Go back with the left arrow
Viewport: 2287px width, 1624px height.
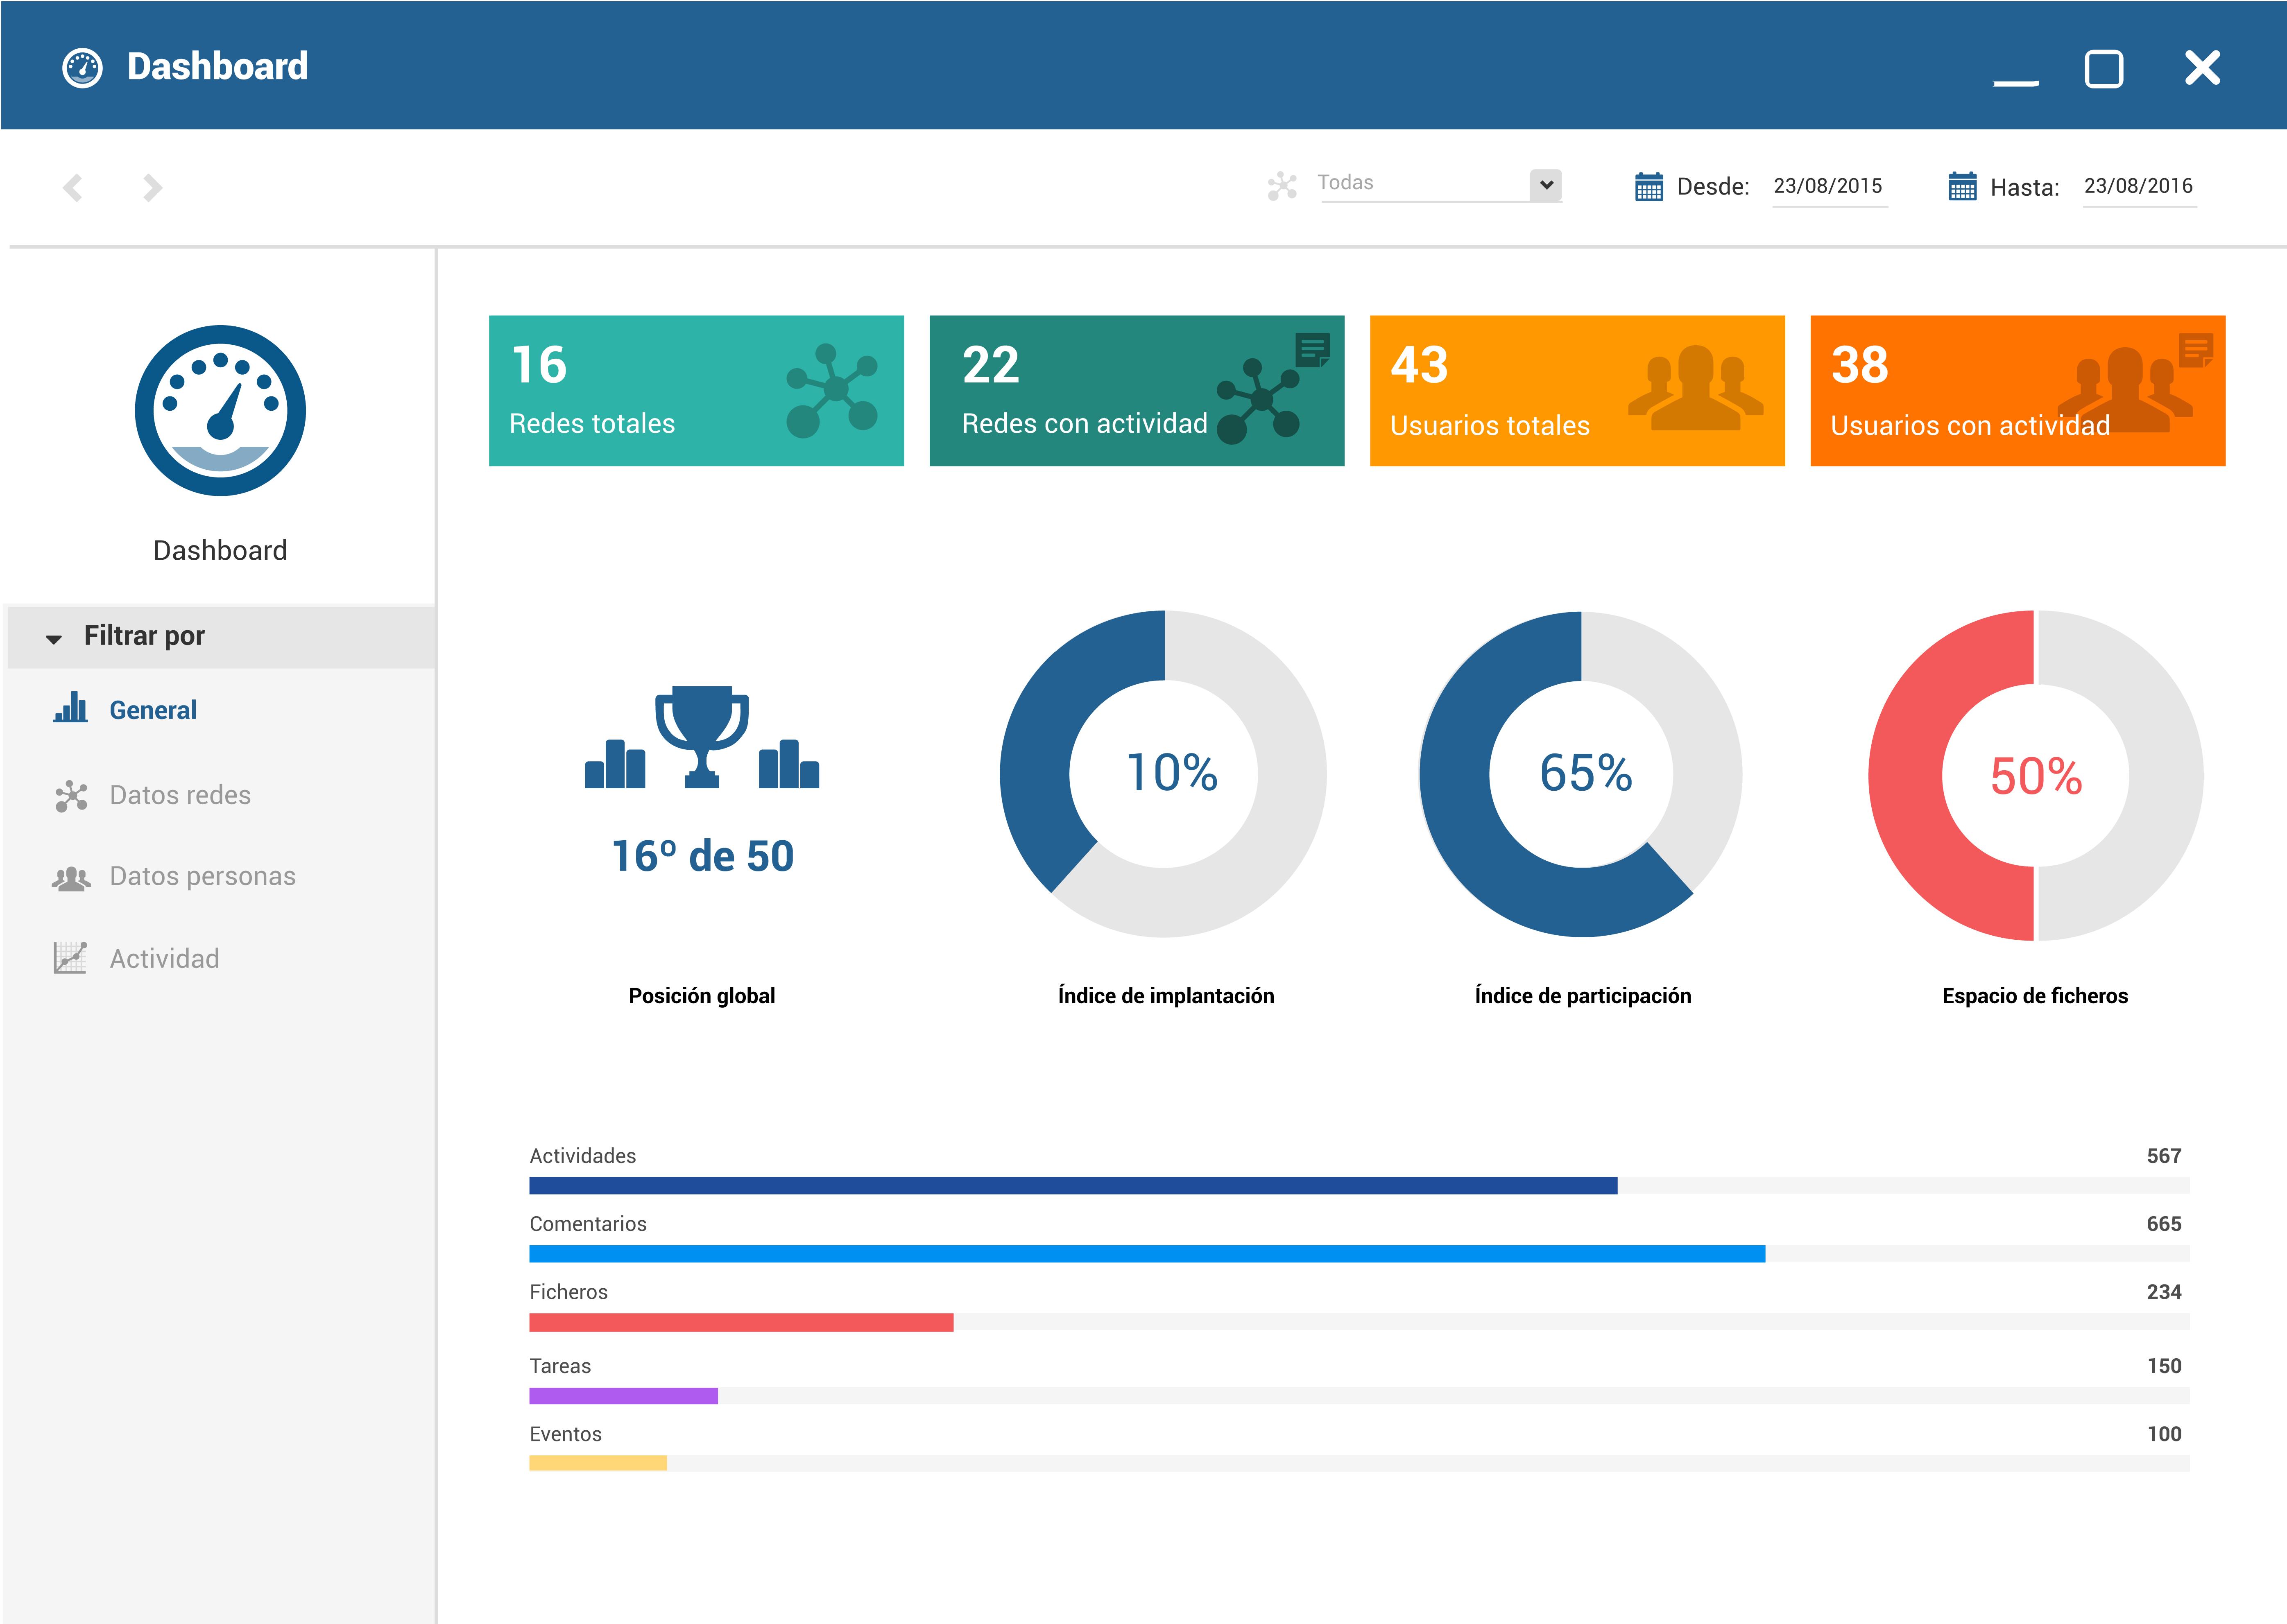click(x=73, y=187)
